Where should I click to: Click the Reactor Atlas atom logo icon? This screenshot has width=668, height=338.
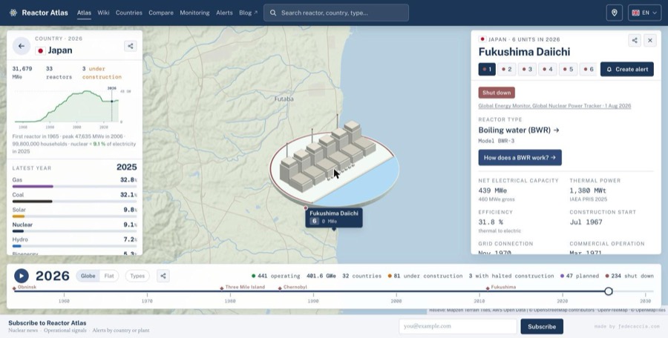coord(13,13)
